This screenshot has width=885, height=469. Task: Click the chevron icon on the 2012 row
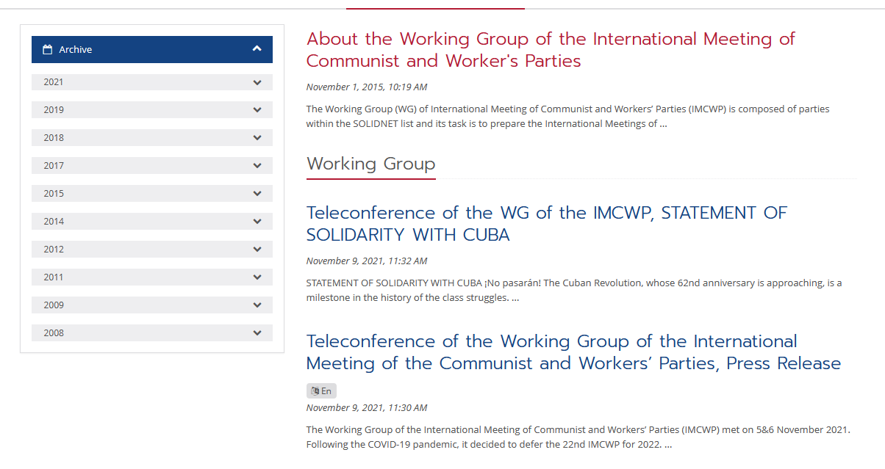[257, 250]
